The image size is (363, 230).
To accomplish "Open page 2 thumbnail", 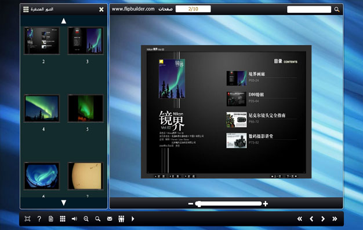I will pos(42,40).
